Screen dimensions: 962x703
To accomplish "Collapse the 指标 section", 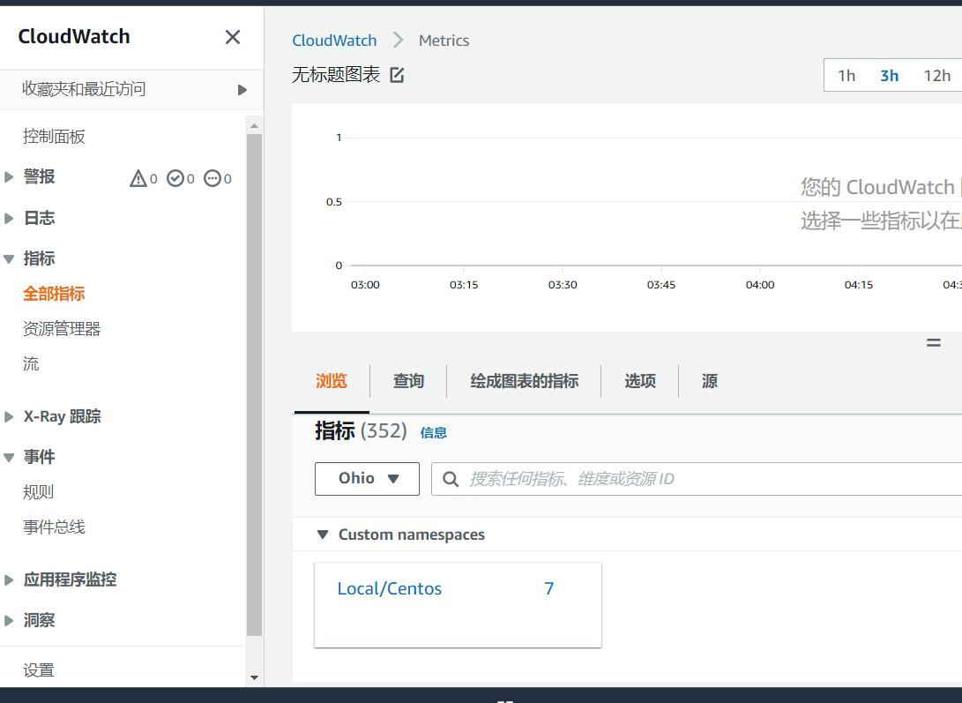I will [9, 259].
